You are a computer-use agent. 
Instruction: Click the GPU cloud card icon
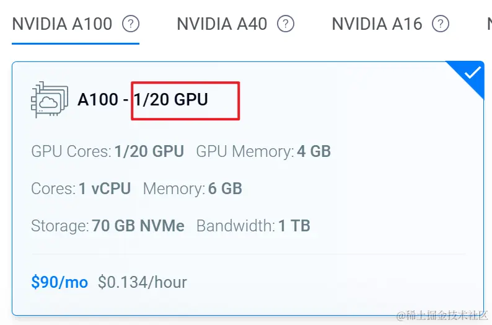[x=47, y=99]
